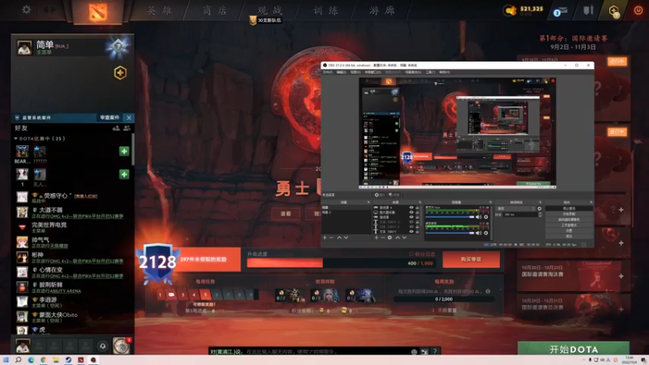The image size is (649, 365).
Task: Add a source in OBS with plus icon
Action: click(376, 238)
